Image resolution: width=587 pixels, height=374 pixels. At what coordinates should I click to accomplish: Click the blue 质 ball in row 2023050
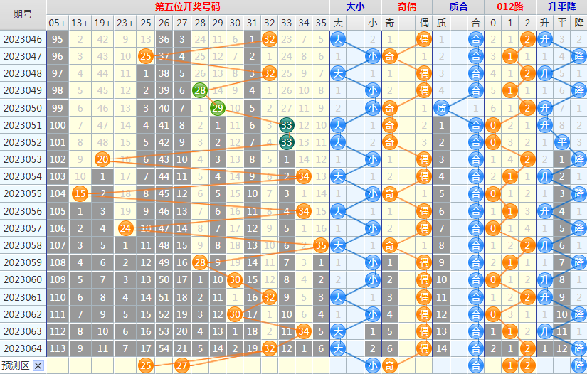[441, 108]
